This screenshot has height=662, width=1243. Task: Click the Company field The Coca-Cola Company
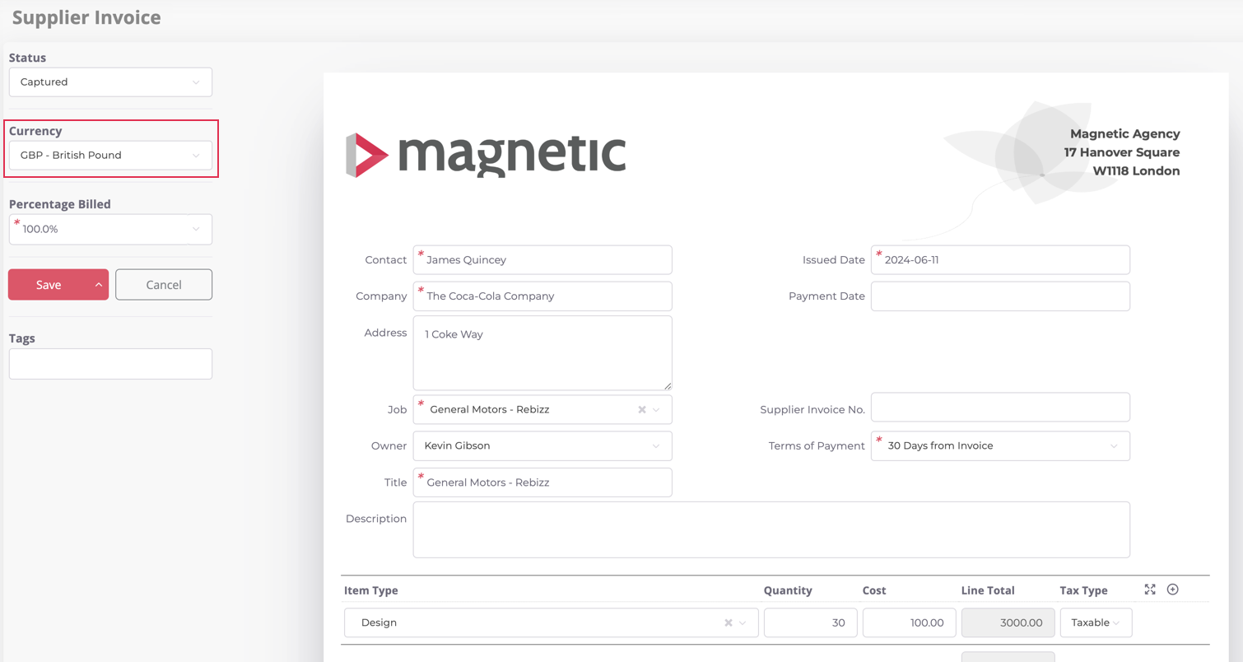pyautogui.click(x=542, y=296)
